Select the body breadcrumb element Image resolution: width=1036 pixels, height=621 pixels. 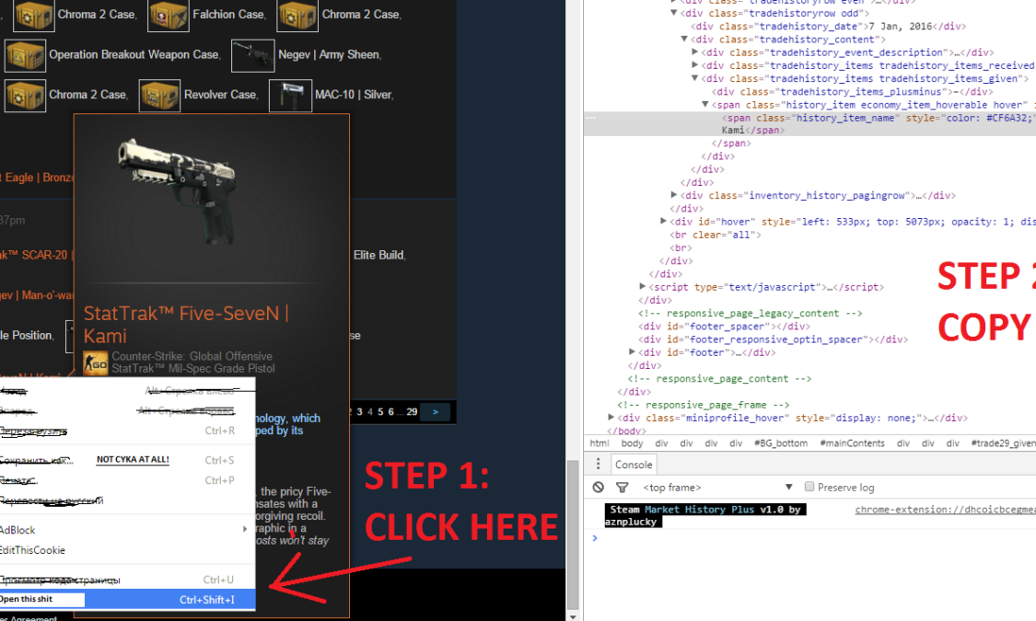point(632,443)
